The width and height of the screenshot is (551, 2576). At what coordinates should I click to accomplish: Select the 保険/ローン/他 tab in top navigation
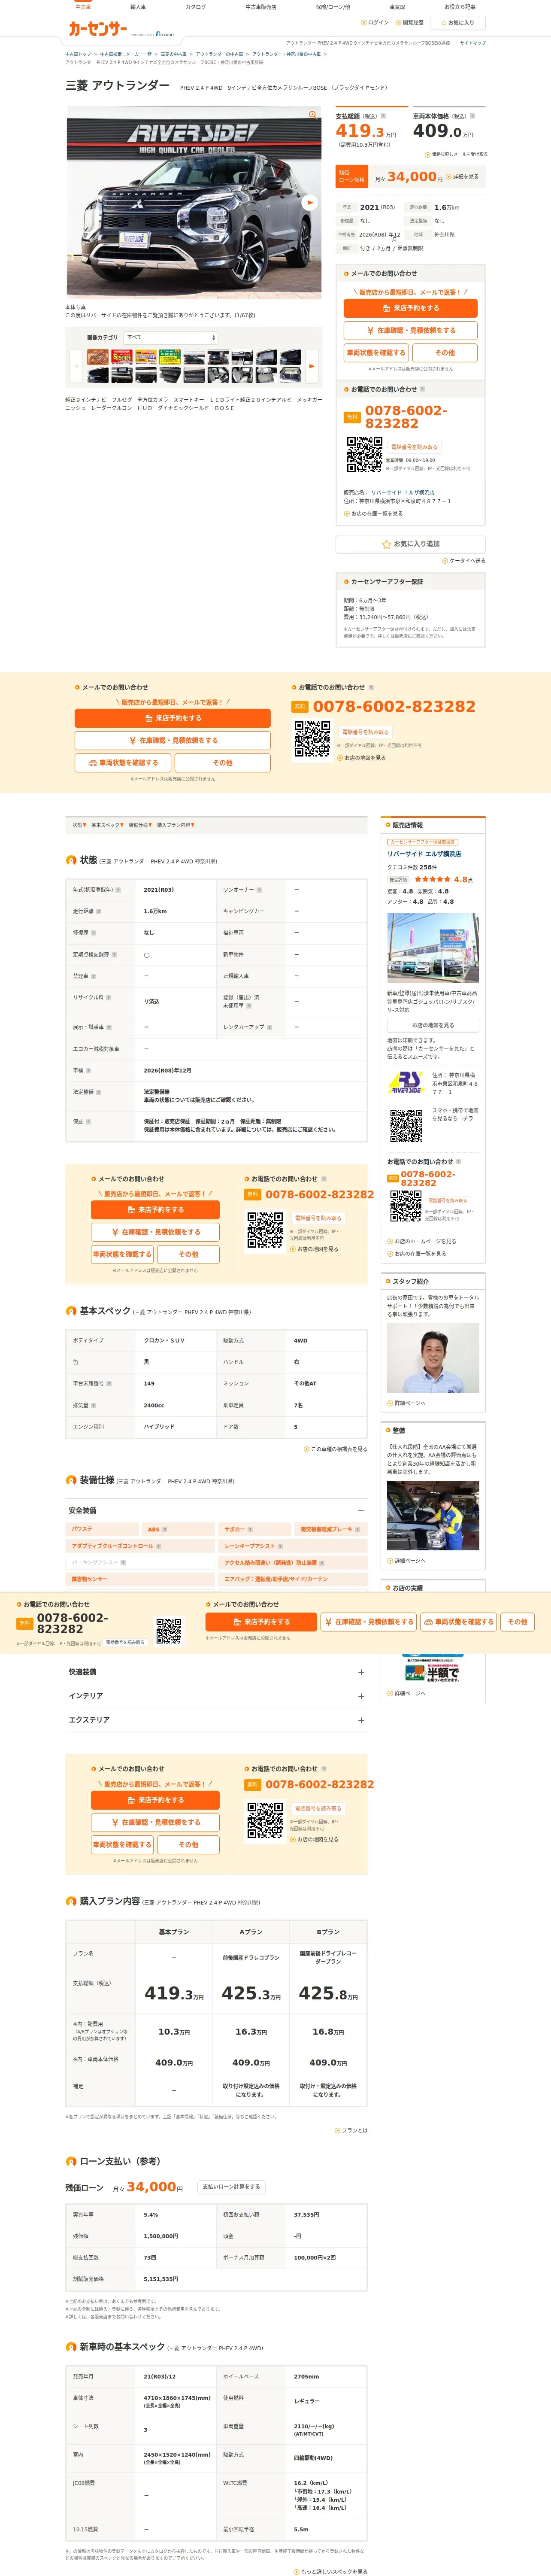point(333,7)
